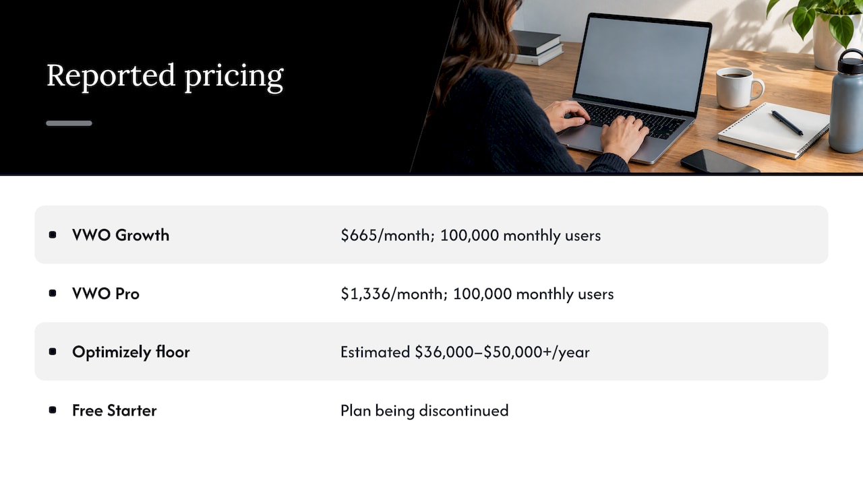Click the '$1,336/month; 100,000 monthly users' text

(477, 294)
